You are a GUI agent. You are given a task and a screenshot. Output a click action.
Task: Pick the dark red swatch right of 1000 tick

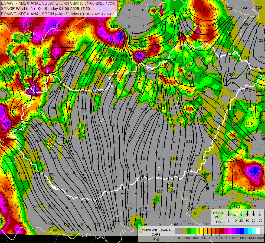222,231
